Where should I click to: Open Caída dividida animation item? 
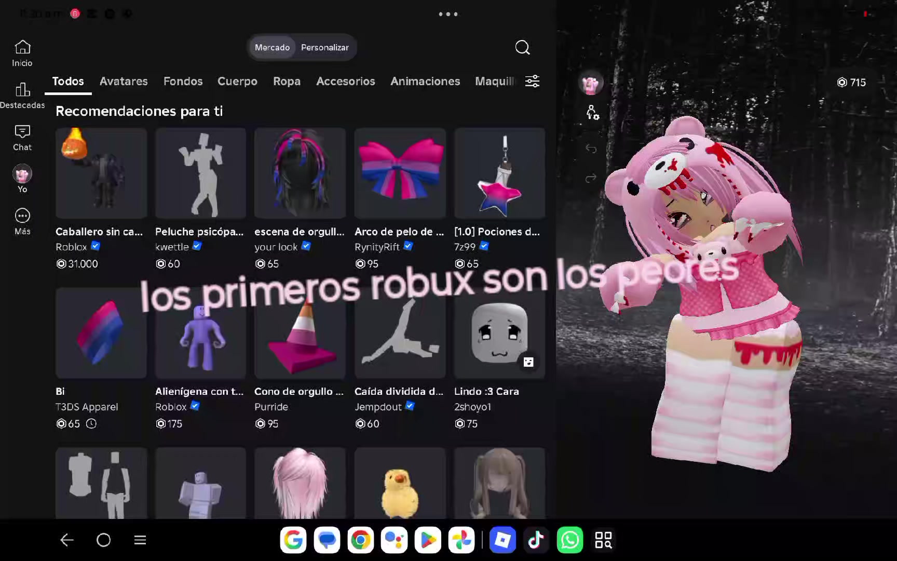coord(400,333)
